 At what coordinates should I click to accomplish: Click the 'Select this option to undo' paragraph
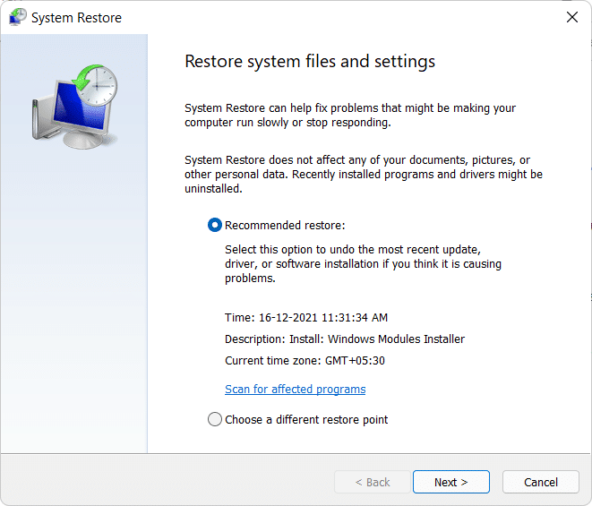click(363, 263)
